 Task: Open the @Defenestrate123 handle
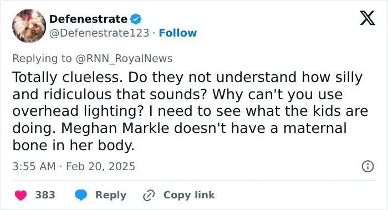99,33
